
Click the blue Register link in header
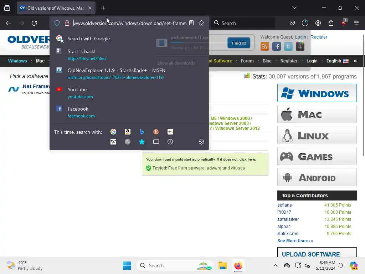[x=319, y=37]
